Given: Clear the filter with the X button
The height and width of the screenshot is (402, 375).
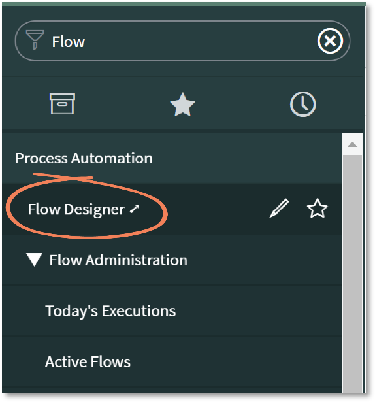Looking at the screenshot, I should click(330, 41).
